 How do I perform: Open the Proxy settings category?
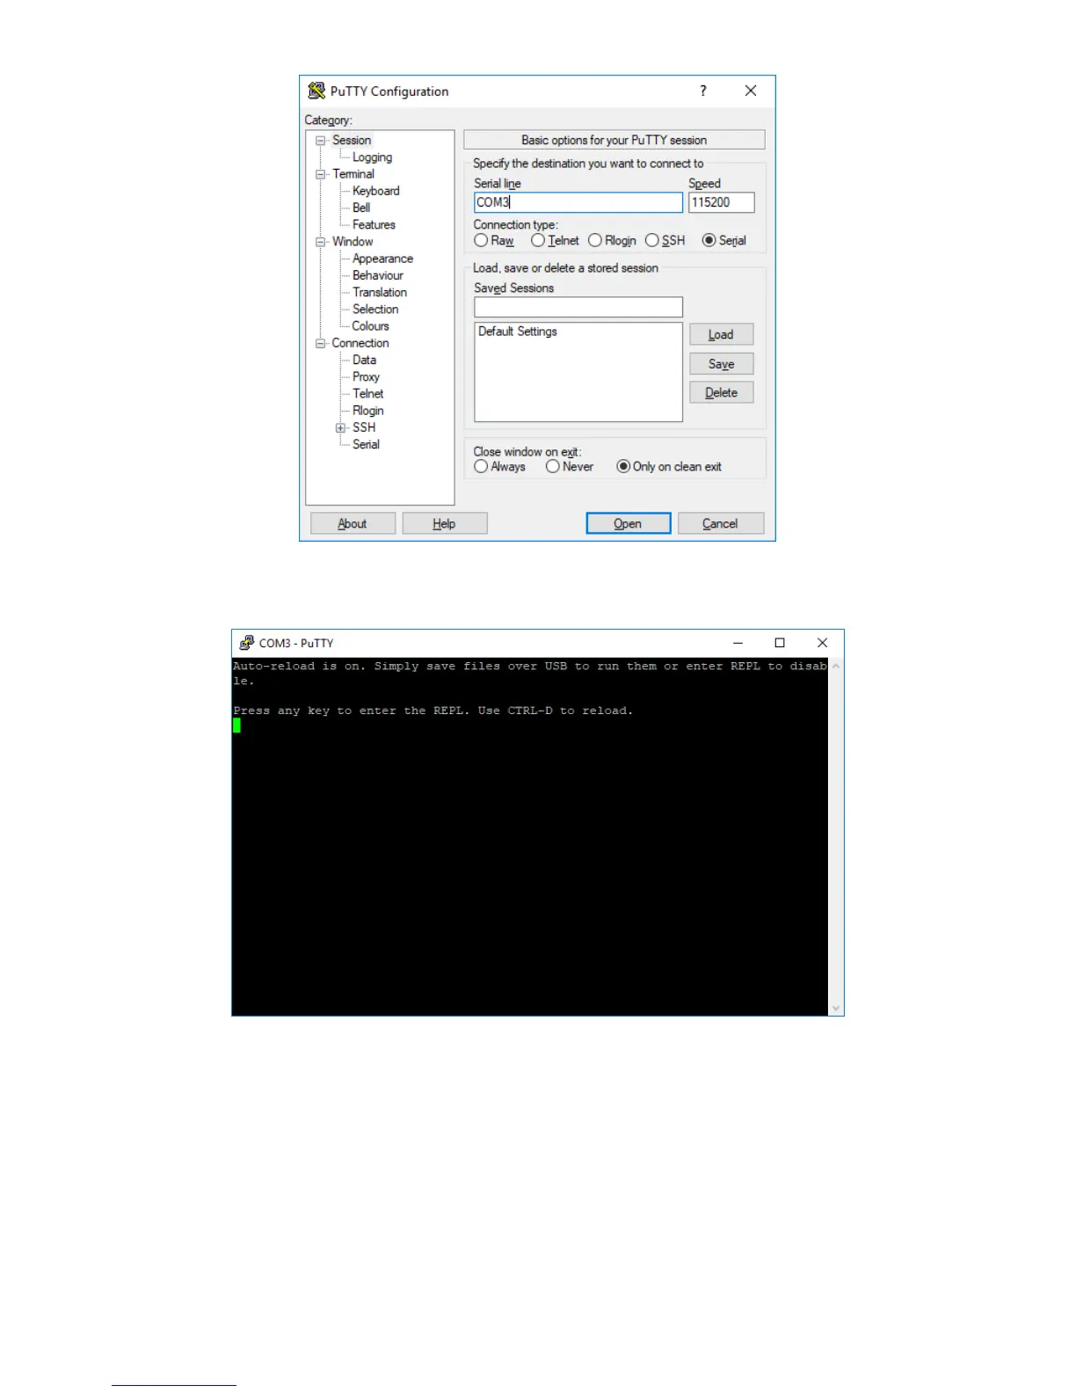(x=366, y=376)
